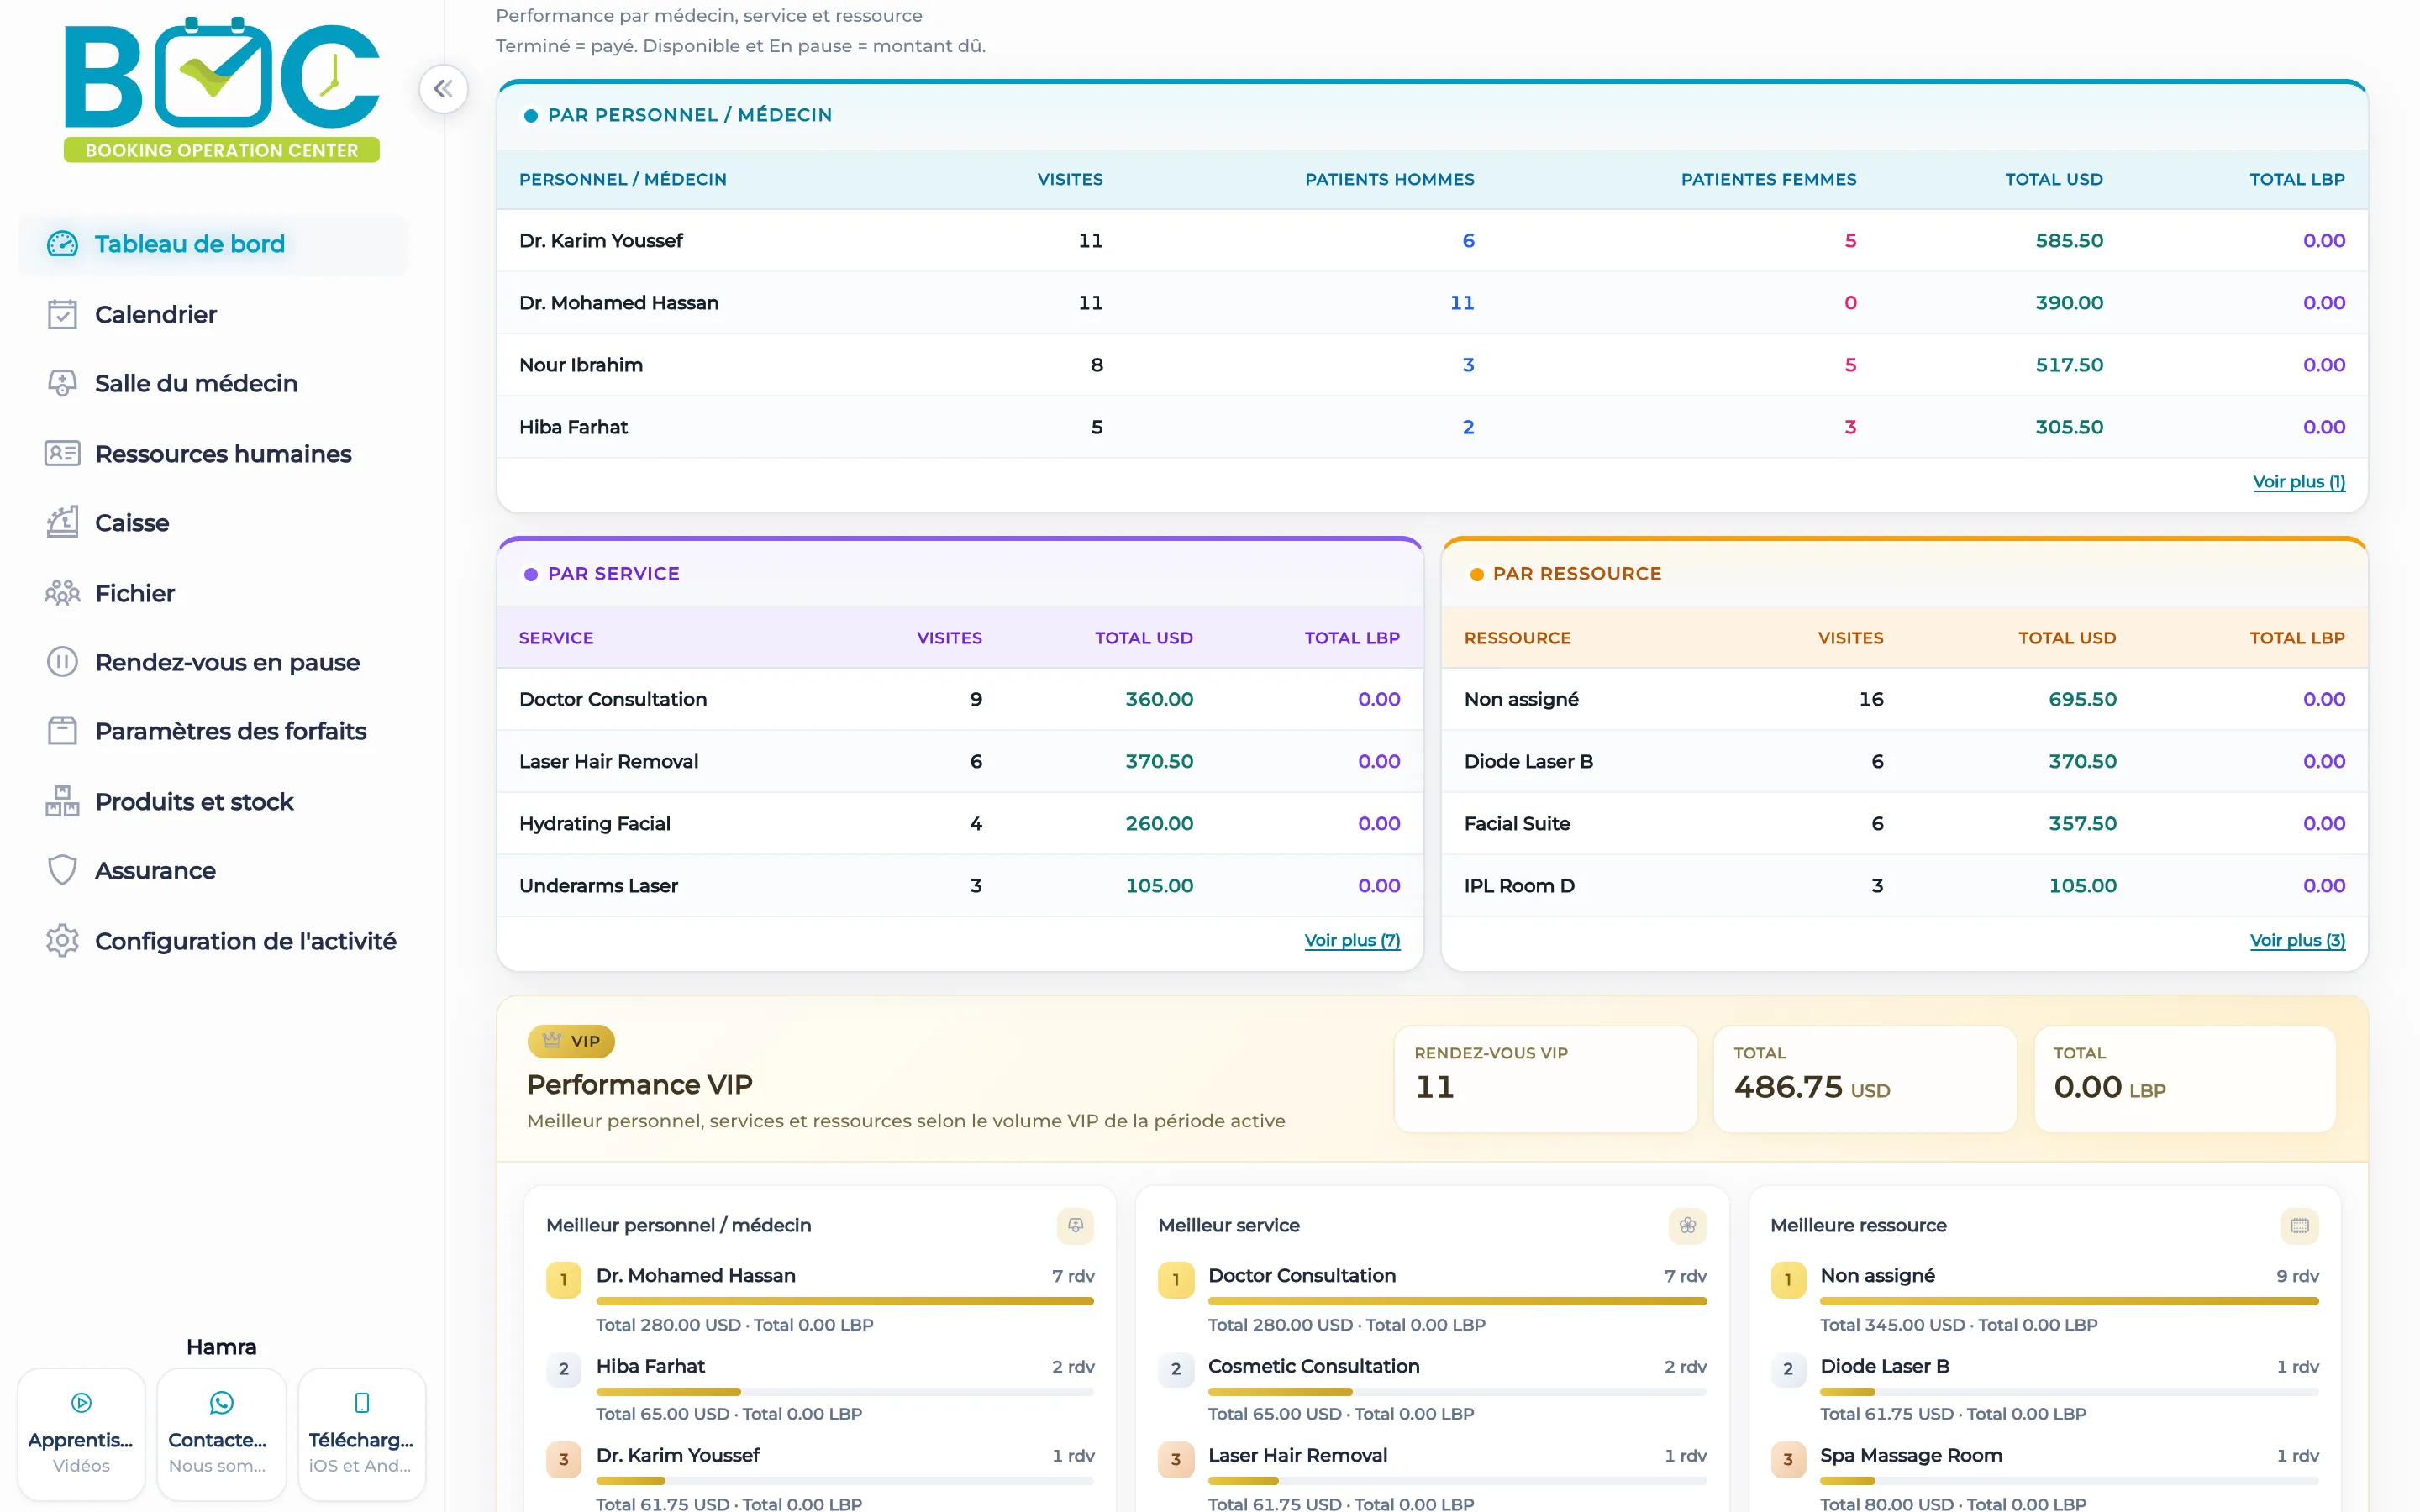Expand services list via Voir plus (7)

[x=1352, y=940]
